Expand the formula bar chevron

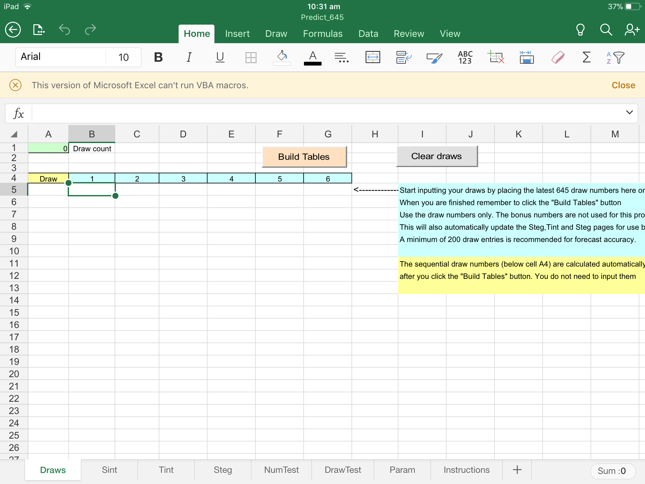click(629, 112)
